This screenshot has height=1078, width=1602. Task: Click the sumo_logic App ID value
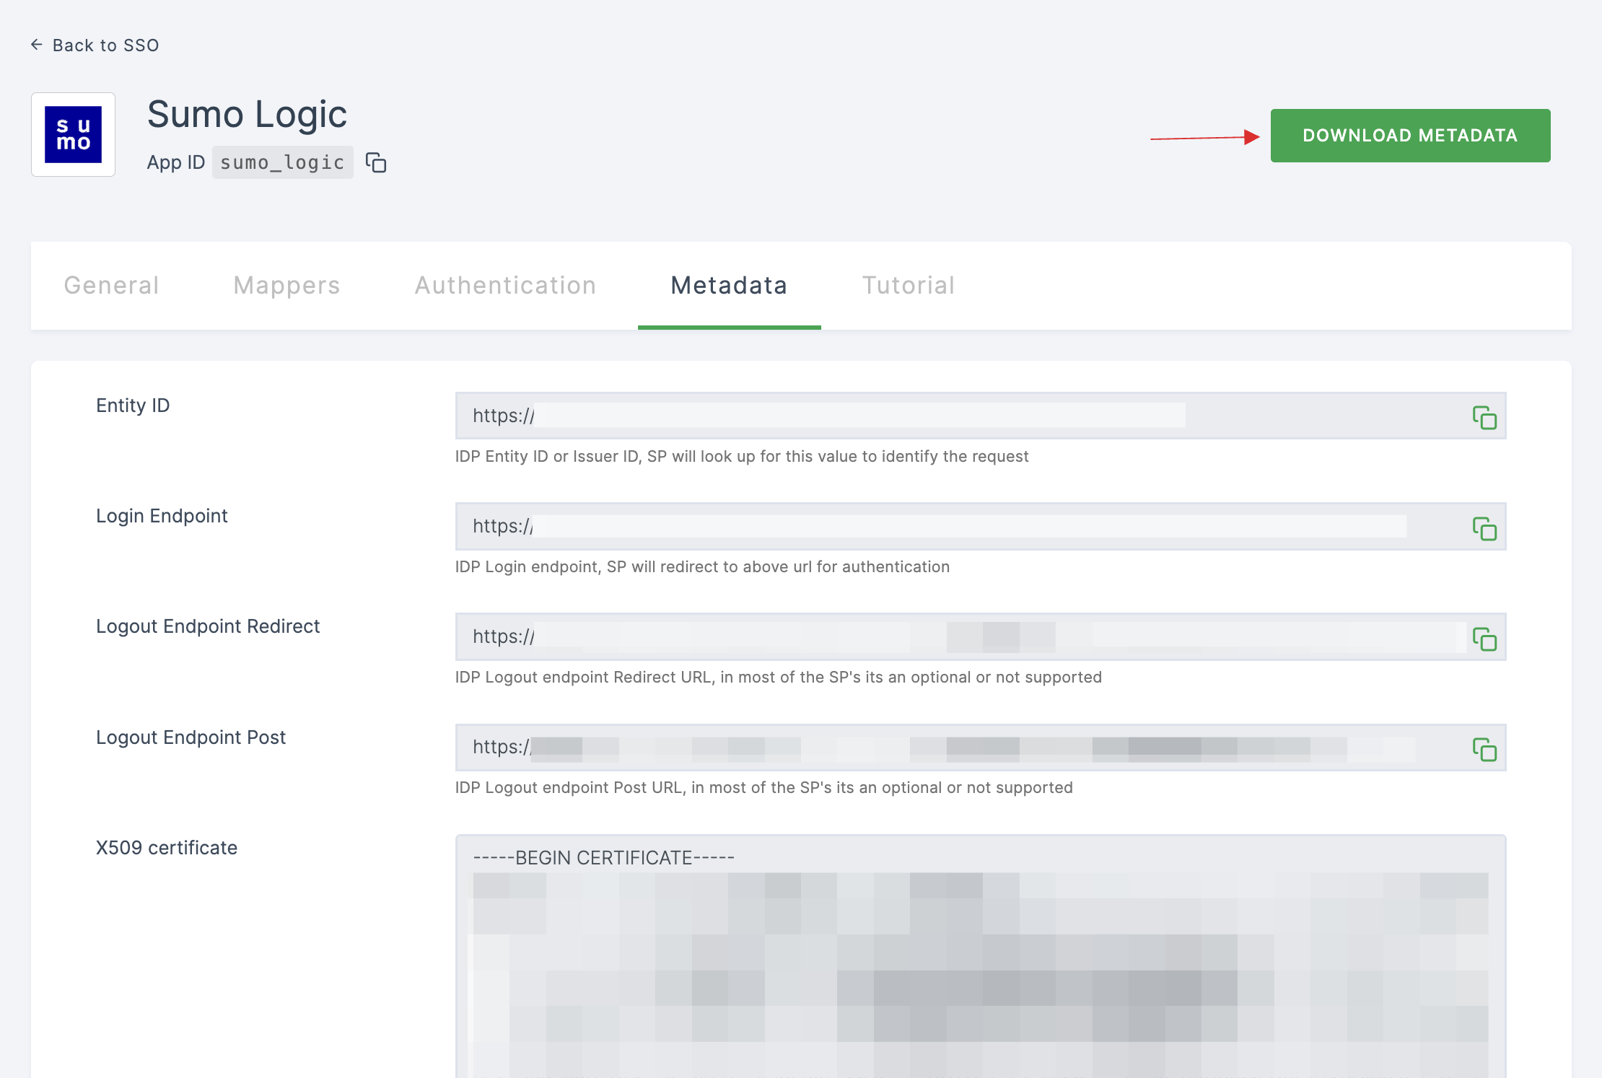coord(283,162)
